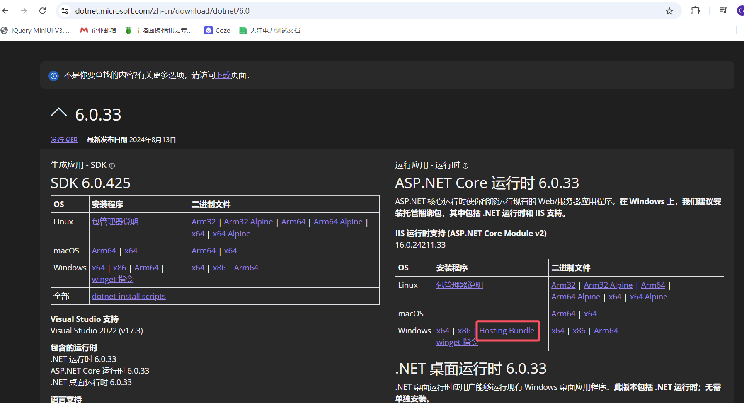The width and height of the screenshot is (744, 403).
Task: Download SDK Windows Arm64 installer
Action: point(147,268)
